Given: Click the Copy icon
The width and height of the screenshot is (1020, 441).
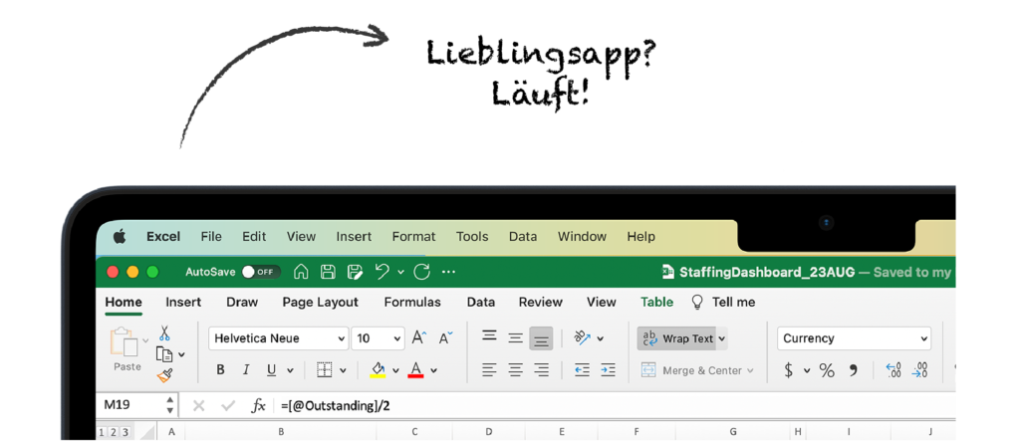Looking at the screenshot, I should click(164, 354).
